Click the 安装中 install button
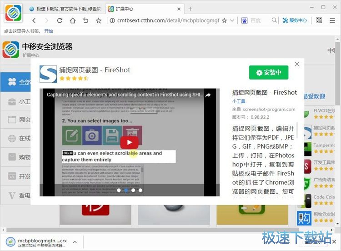This screenshot has height=251, width=341. tap(269, 72)
